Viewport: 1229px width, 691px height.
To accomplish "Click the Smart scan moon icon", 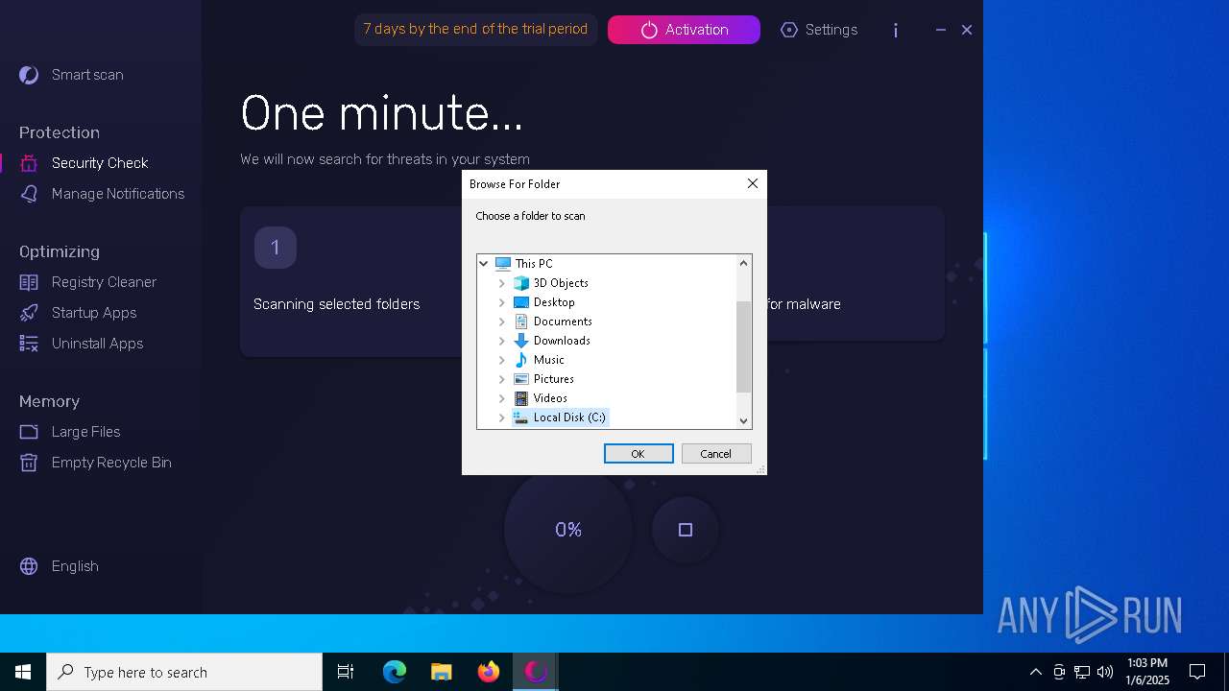I will tap(29, 75).
